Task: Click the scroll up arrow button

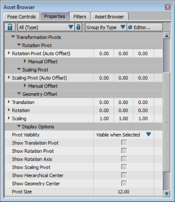Action: [x=167, y=36]
